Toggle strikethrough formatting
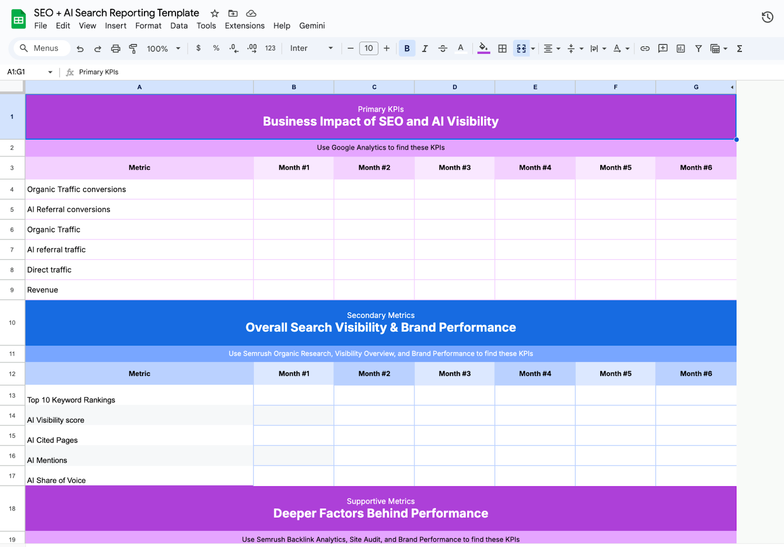Viewport: 784px width, 547px height. (442, 48)
